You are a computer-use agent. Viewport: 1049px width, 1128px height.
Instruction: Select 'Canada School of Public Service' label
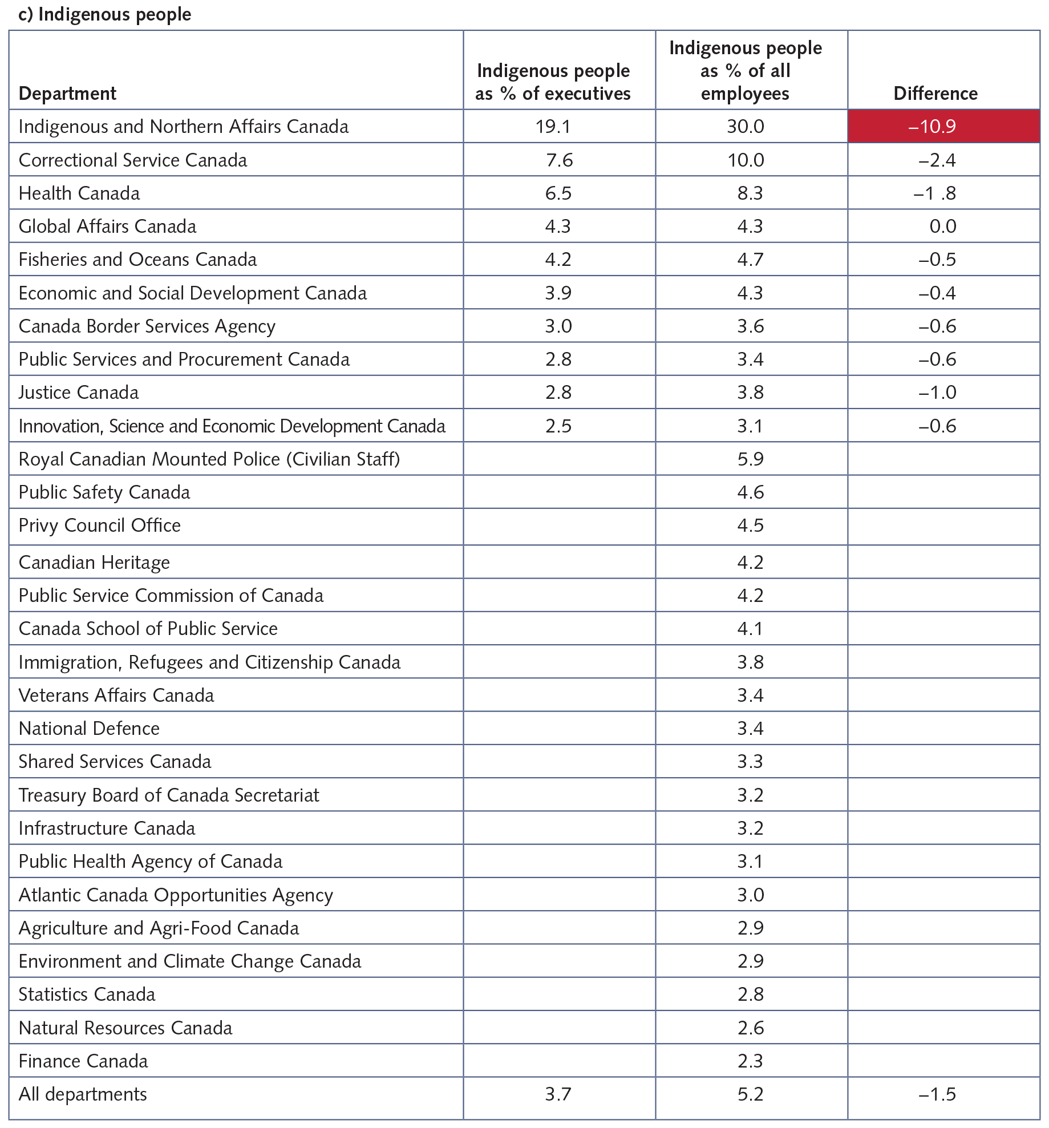pos(148,628)
